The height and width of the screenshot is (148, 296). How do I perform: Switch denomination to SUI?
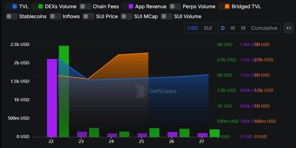click(208, 28)
